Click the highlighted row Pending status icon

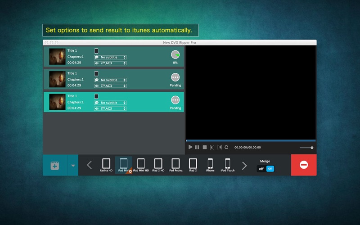tap(175, 100)
